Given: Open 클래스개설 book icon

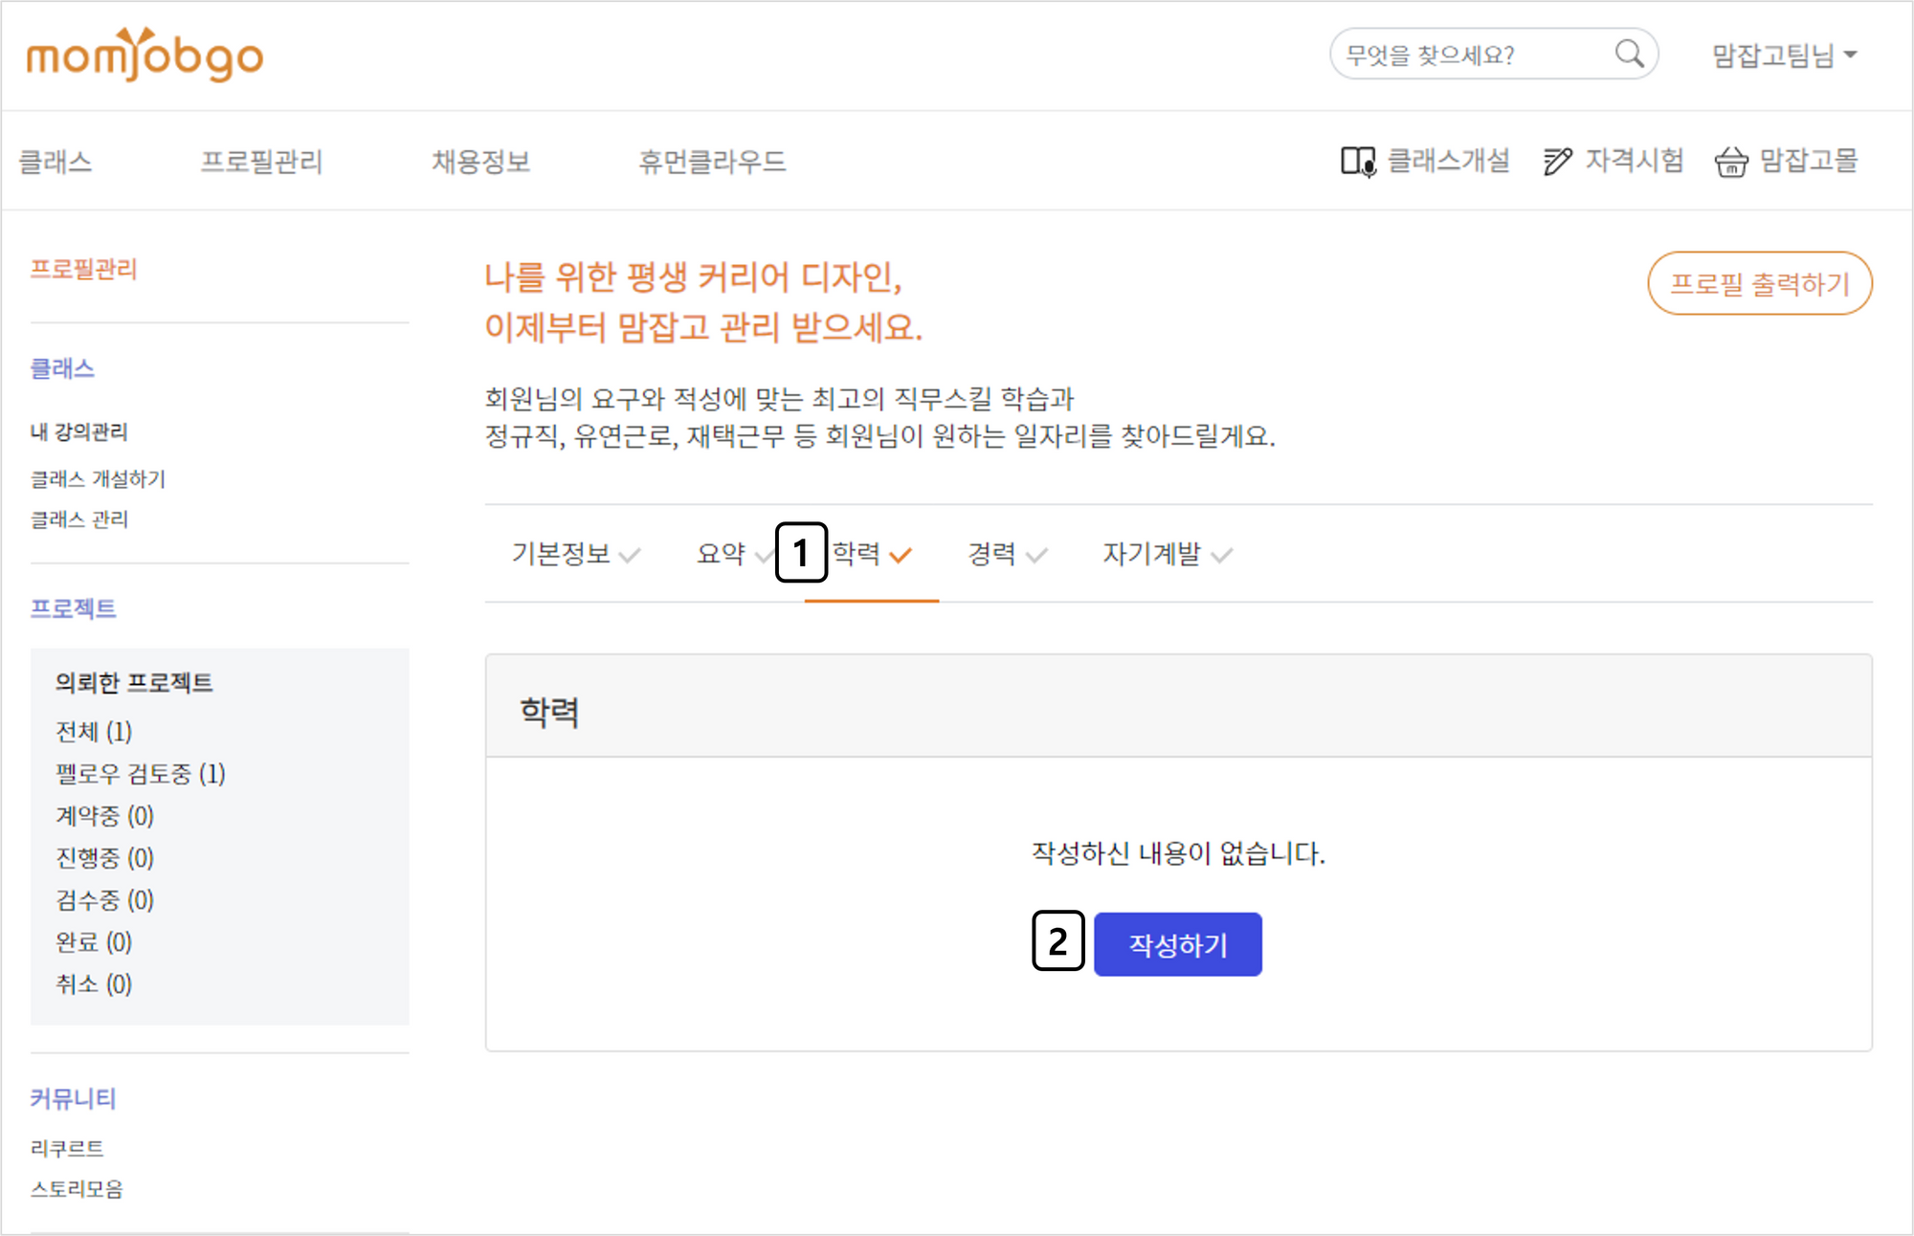Looking at the screenshot, I should [1357, 162].
